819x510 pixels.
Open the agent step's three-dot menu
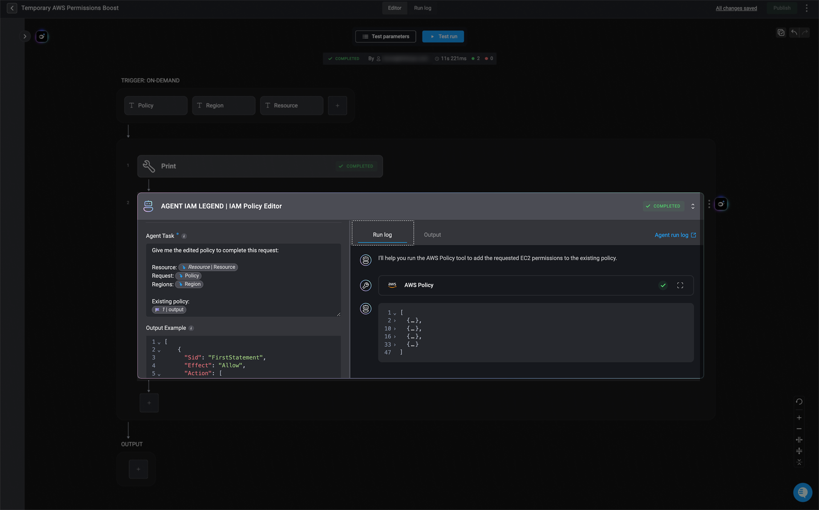(709, 204)
